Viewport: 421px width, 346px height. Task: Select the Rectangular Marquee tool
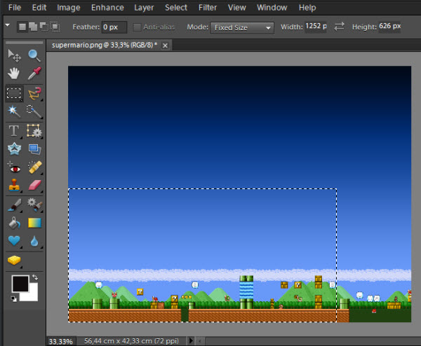coord(14,93)
